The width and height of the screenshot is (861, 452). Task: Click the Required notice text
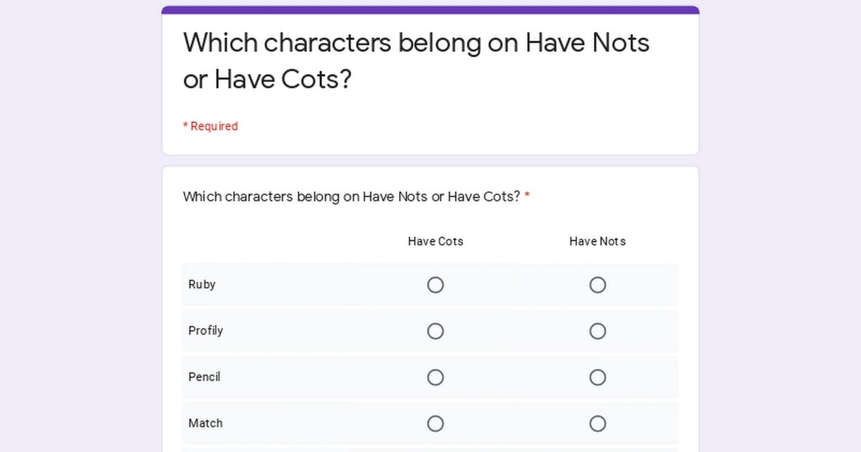coord(210,126)
